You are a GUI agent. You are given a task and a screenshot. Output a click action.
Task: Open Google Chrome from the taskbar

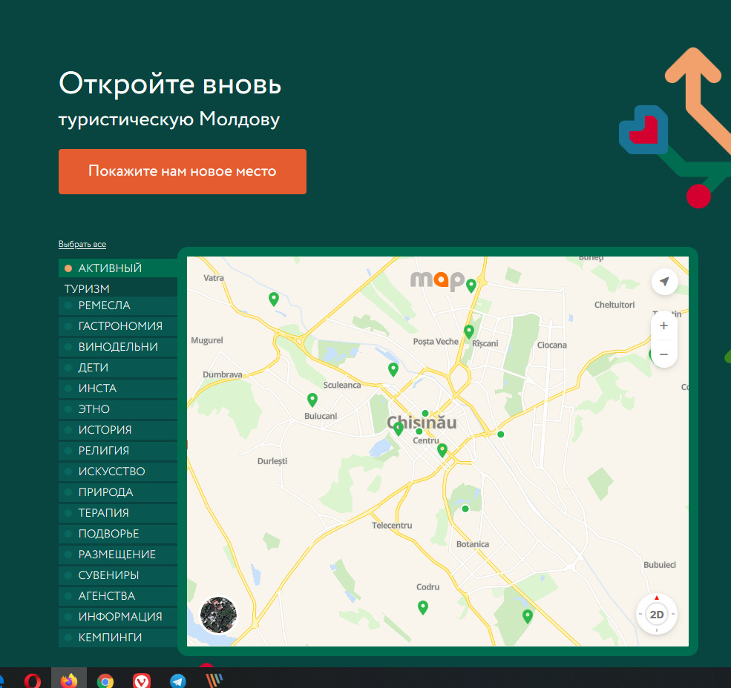tap(105, 681)
